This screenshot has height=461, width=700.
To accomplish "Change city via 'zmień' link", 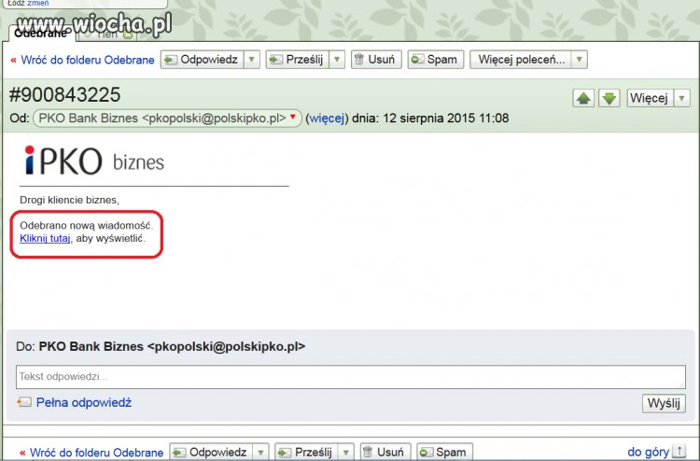I will point(38,3).
